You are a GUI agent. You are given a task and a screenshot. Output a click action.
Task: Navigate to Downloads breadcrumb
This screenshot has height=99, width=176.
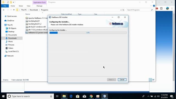click(x=34, y=10)
